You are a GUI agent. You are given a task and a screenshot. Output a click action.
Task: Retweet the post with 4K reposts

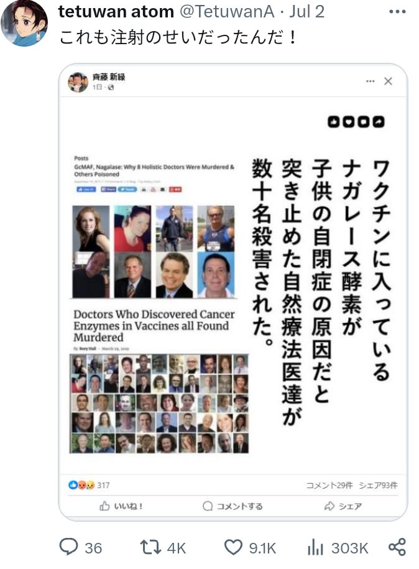click(x=163, y=547)
